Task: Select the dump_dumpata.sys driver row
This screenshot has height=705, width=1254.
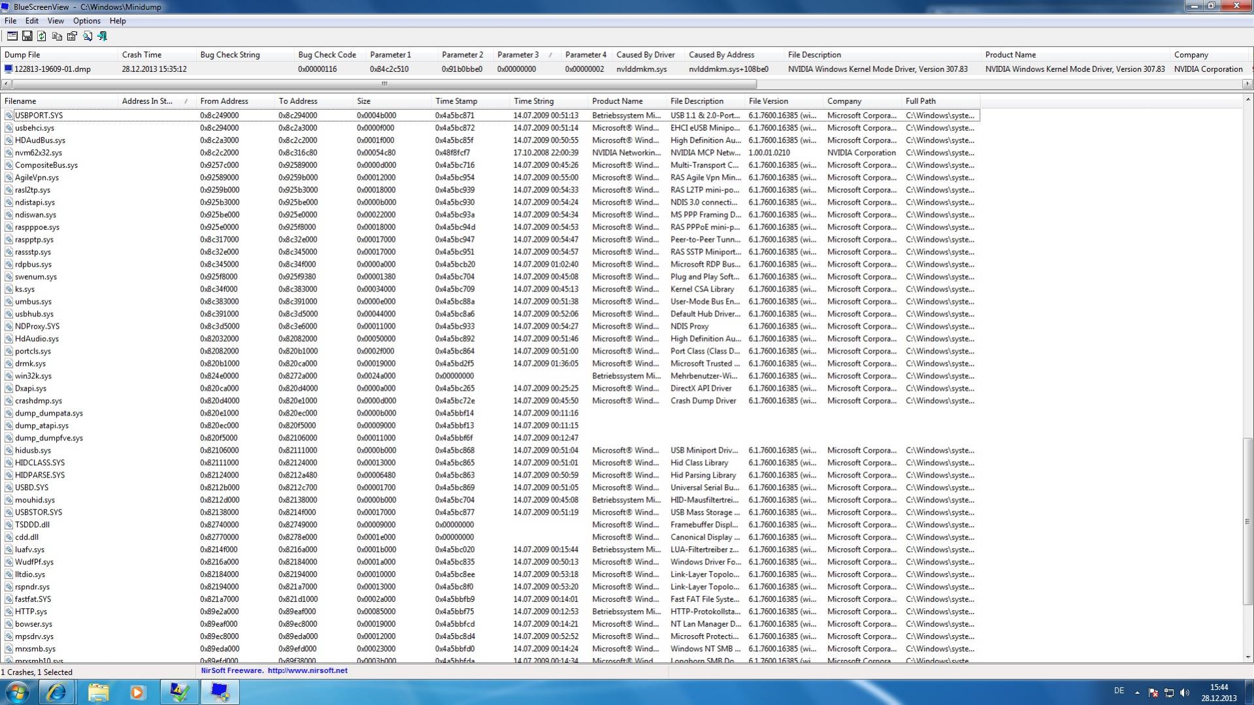Action: pos(490,414)
